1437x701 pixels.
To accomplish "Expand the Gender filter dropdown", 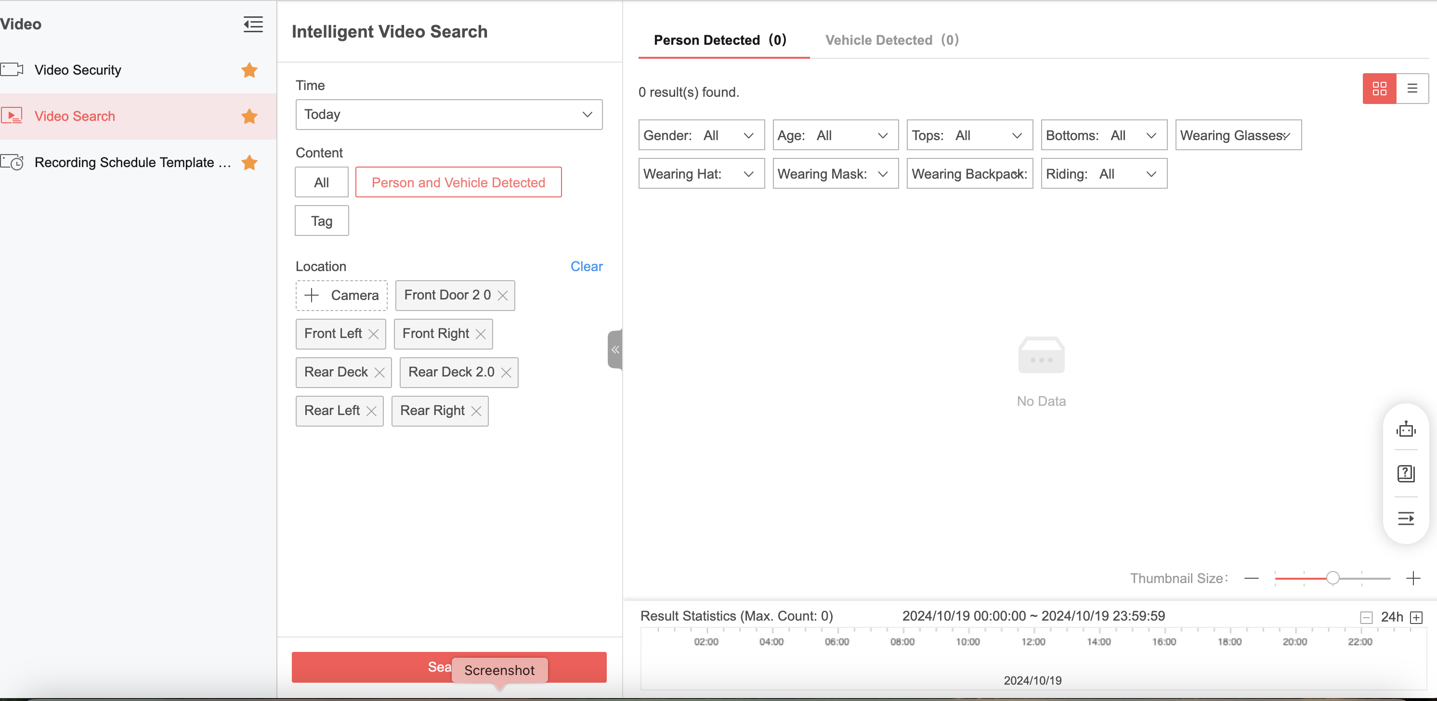I will tap(701, 135).
